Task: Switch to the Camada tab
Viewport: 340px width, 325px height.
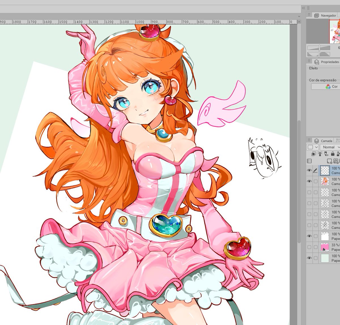Action: 323,141
